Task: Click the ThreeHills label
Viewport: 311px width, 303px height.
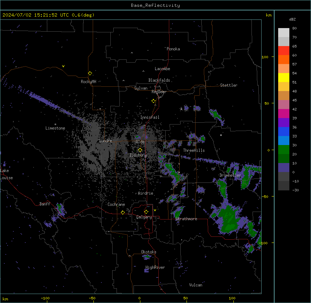Action: [194, 150]
